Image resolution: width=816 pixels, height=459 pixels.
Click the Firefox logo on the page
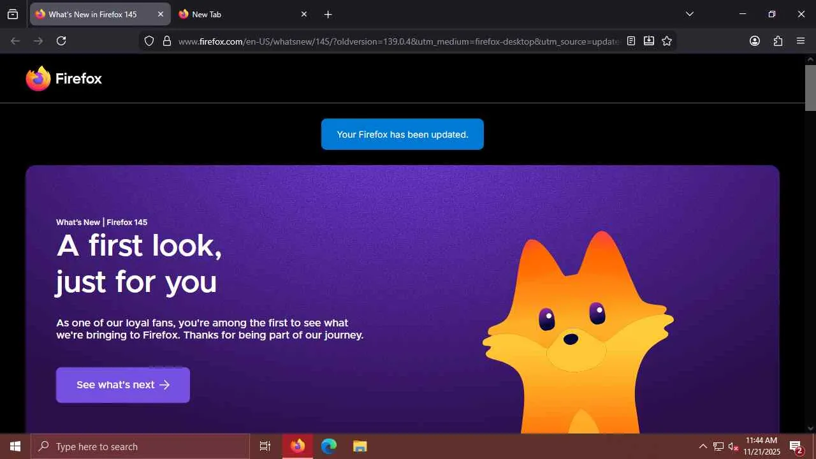click(x=64, y=78)
